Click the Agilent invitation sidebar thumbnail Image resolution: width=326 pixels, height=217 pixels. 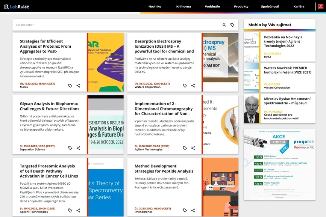pos(251,47)
